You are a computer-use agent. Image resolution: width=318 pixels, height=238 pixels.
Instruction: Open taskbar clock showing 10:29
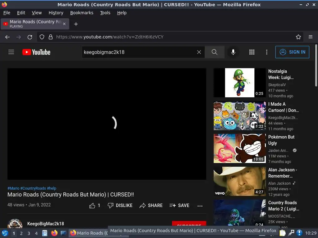(311, 233)
